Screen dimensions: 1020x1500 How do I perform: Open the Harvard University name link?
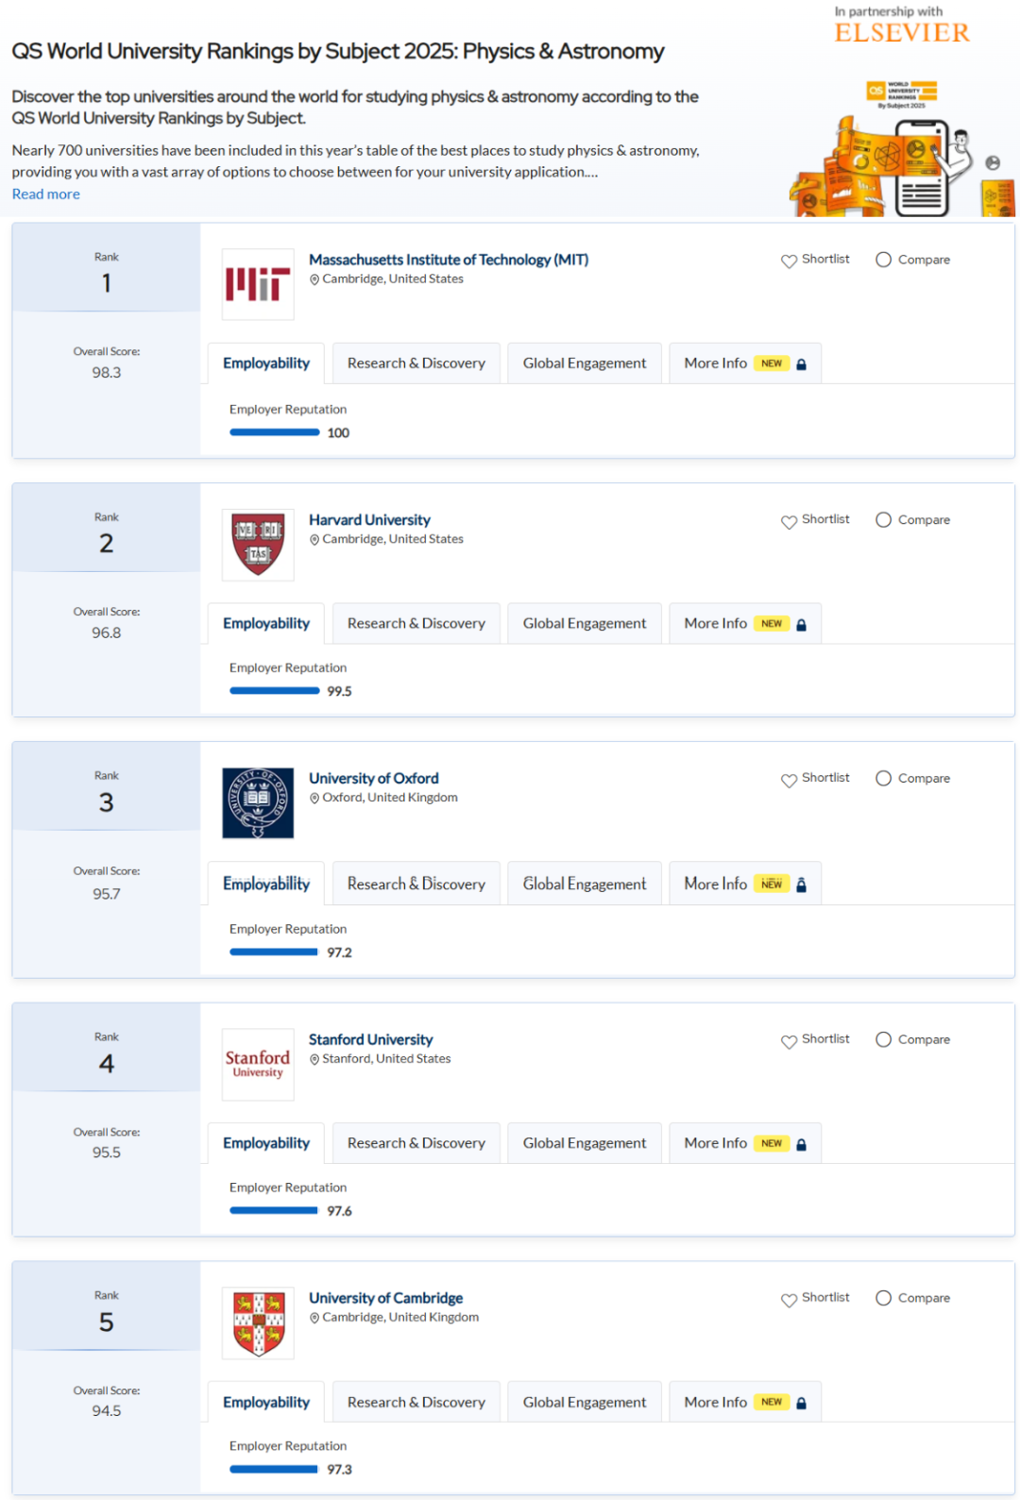pos(369,520)
